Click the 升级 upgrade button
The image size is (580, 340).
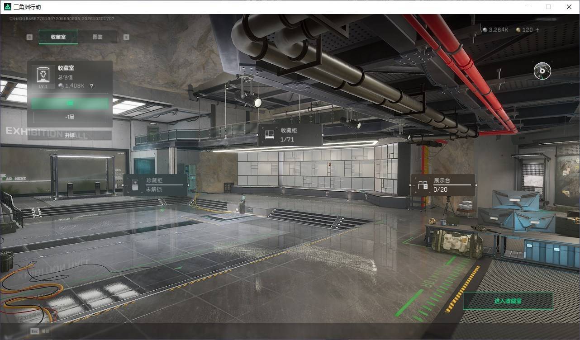70,135
